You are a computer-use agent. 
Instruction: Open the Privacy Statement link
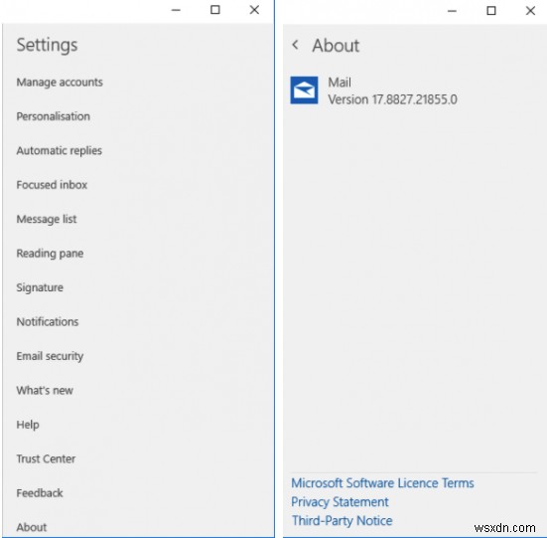[x=340, y=502]
